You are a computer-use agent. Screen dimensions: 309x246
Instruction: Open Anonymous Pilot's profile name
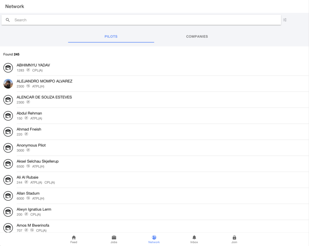point(31,145)
